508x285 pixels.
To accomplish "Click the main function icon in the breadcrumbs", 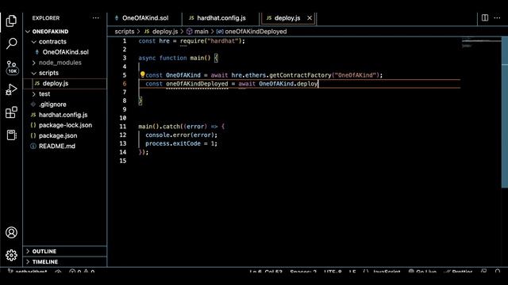I will (189, 32).
